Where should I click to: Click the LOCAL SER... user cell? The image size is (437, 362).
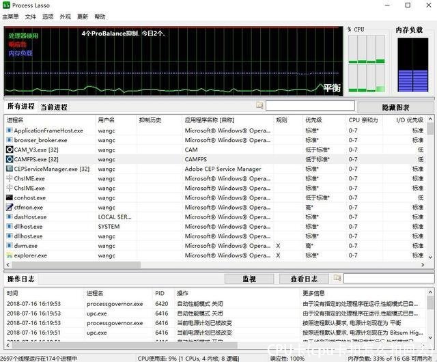click(x=115, y=217)
